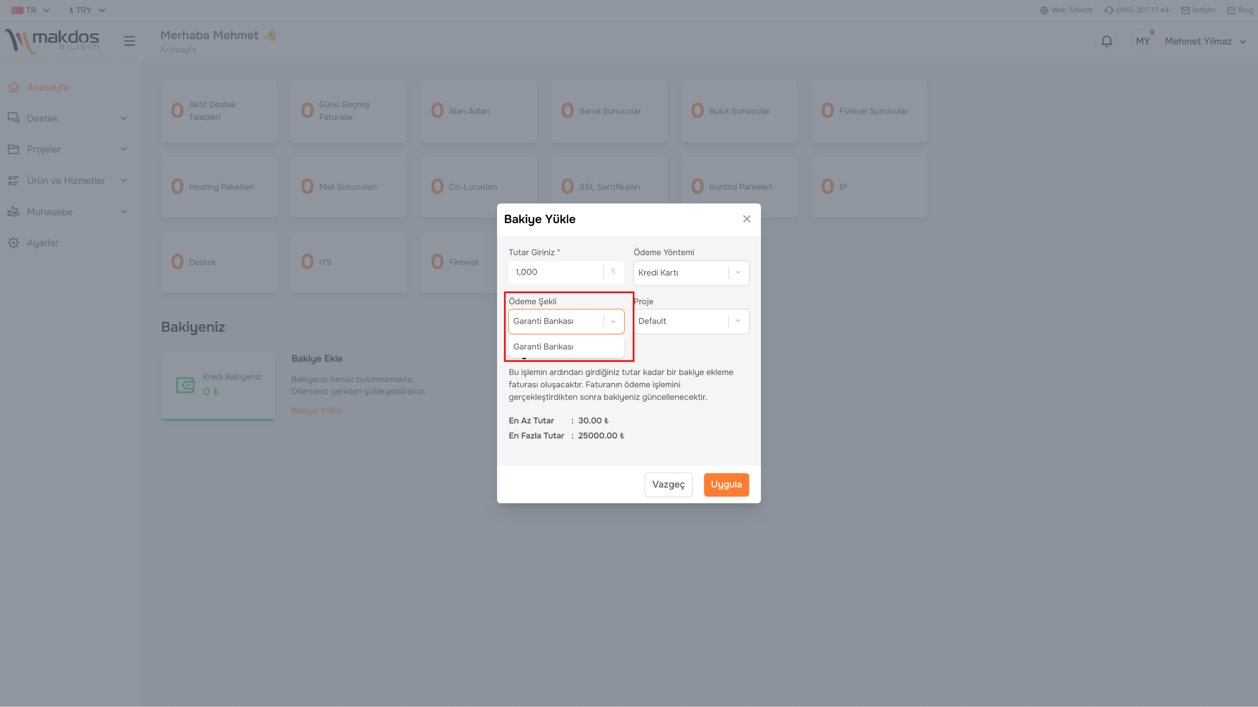
Task: Expand Ürün ve Hizmetler sidebar menu
Action: click(x=67, y=181)
